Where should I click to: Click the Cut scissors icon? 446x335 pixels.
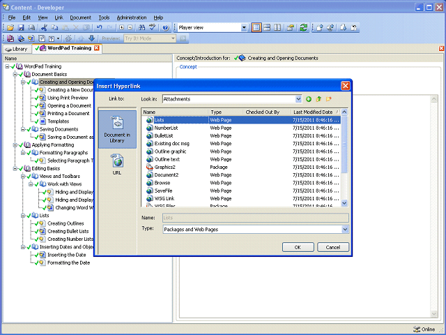[44, 28]
